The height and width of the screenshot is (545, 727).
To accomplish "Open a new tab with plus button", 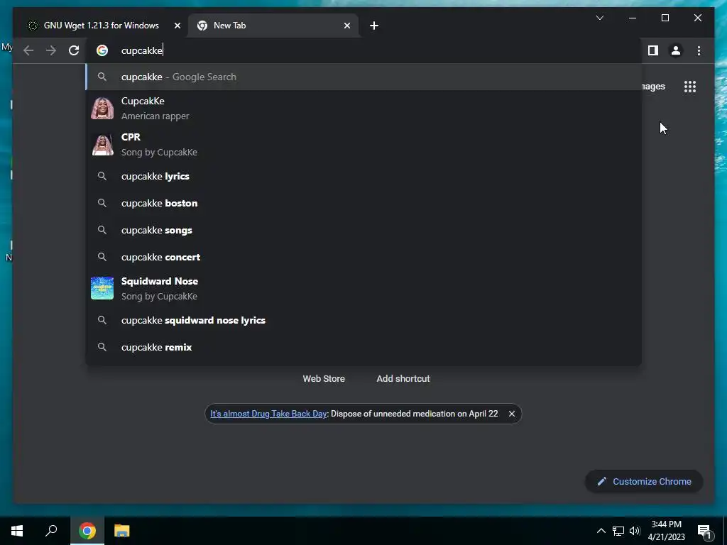I will point(374,26).
